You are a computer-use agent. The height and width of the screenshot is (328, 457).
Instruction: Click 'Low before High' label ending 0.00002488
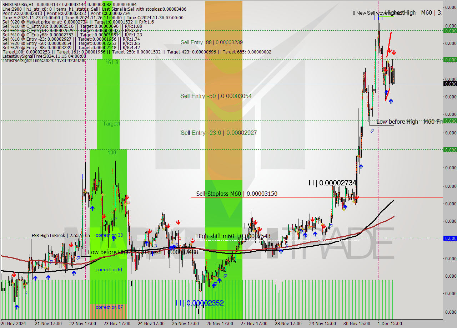[143, 252]
